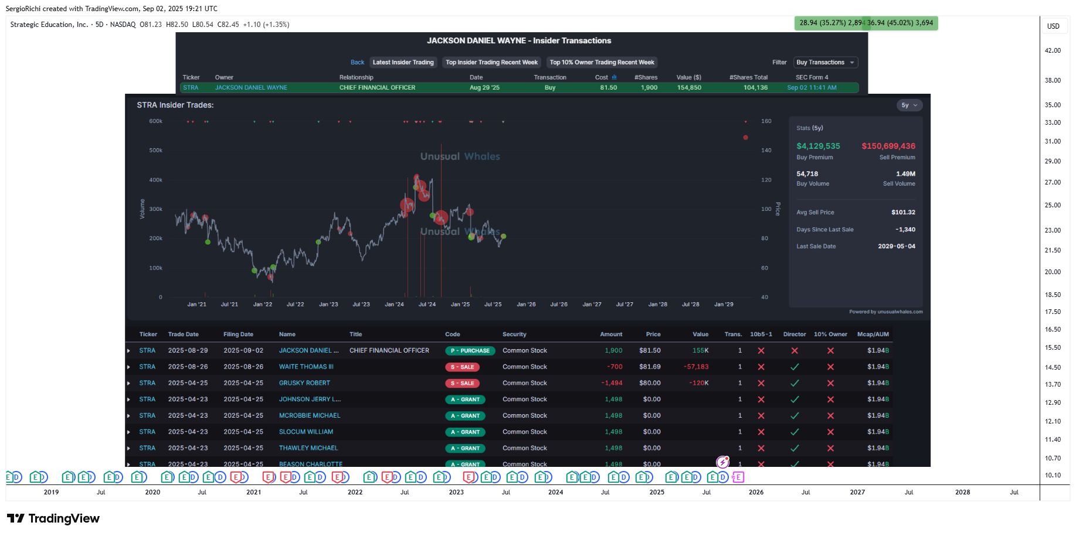Click the 42.00 price axis label
This screenshot has width=1076, height=536.
[x=1053, y=50]
